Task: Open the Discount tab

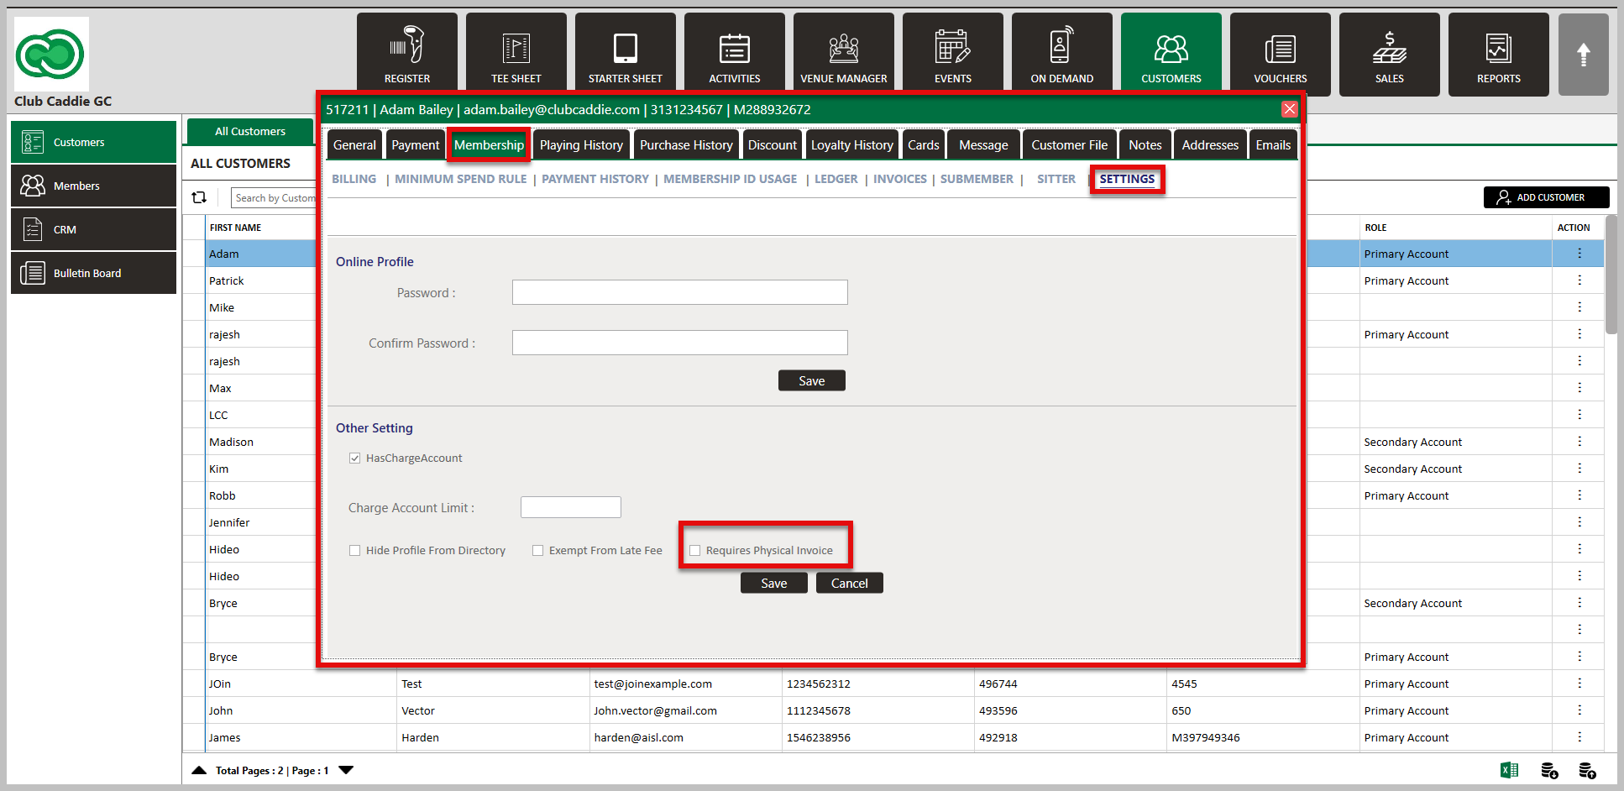Action: coord(773,144)
